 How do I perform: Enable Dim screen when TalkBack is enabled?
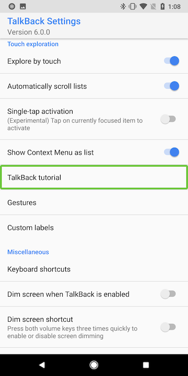pyautogui.click(x=168, y=293)
